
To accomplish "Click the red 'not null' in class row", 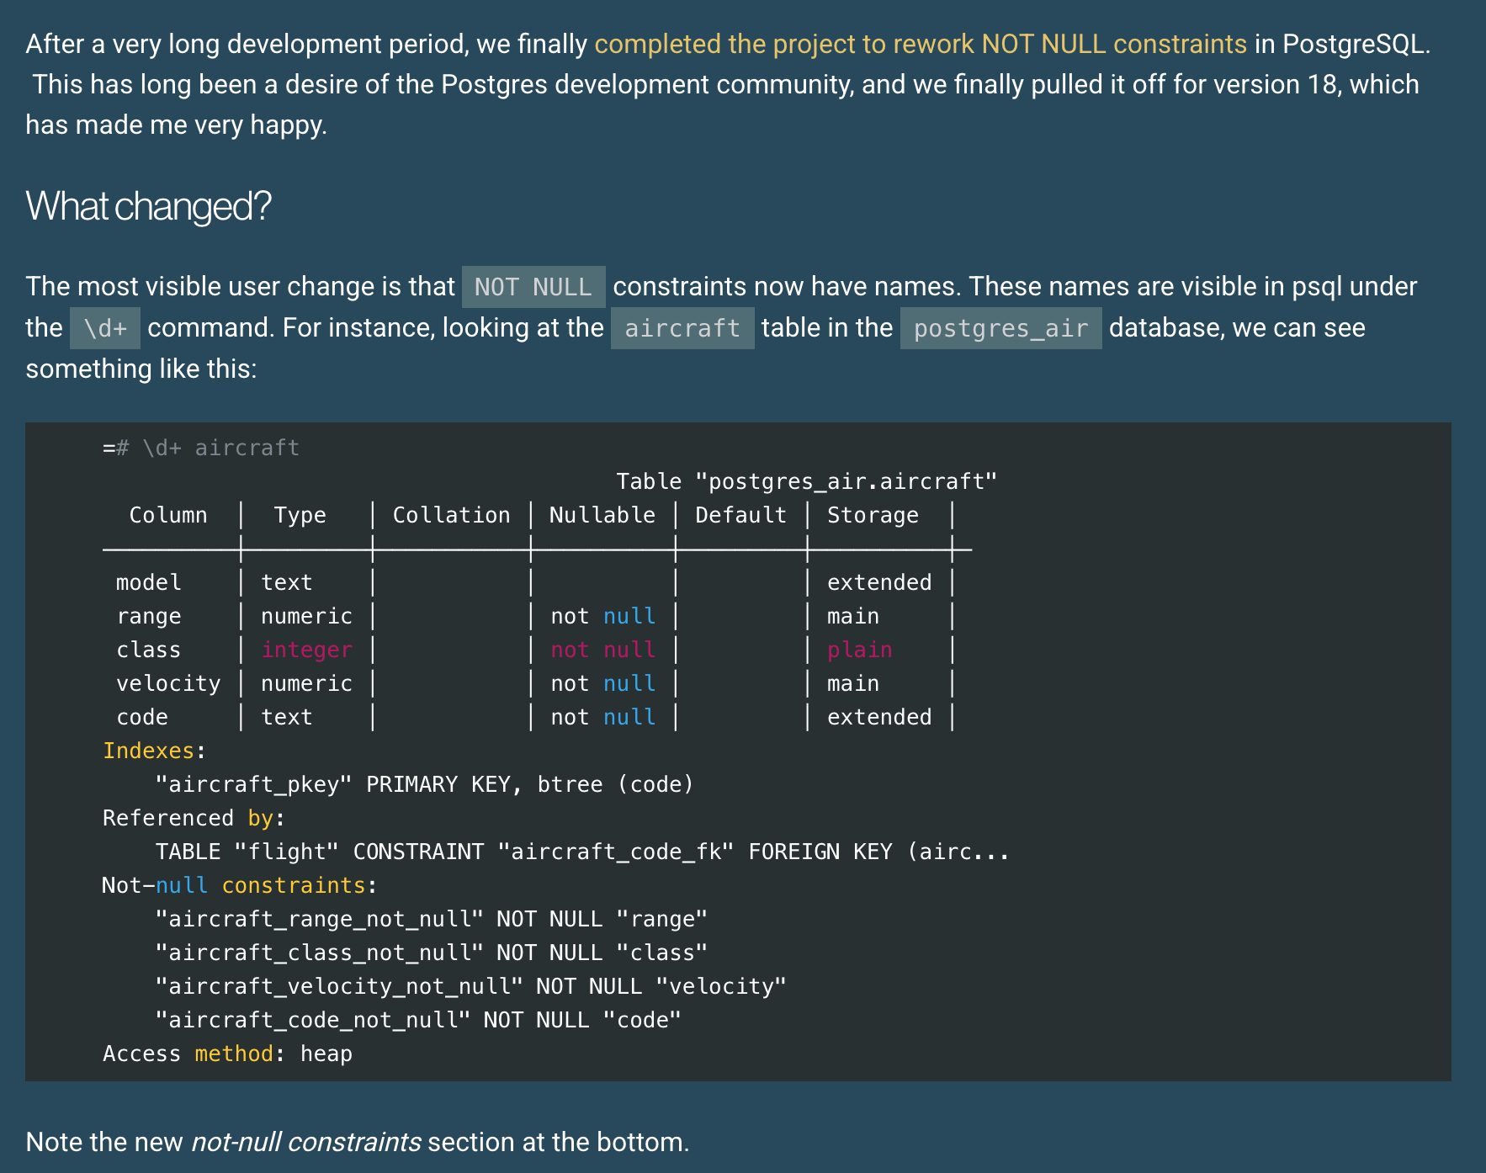I will click(603, 650).
